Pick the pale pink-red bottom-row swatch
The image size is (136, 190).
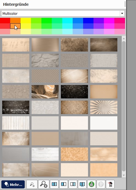5,32
